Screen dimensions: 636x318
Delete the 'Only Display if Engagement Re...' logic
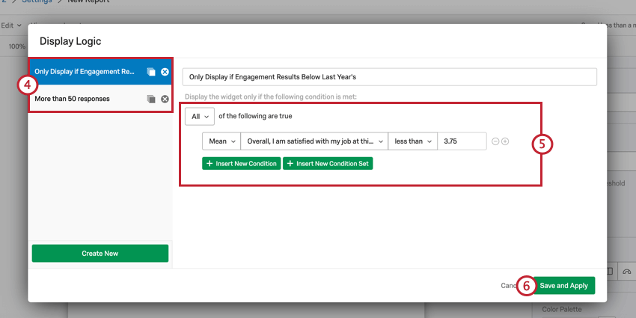[165, 72]
